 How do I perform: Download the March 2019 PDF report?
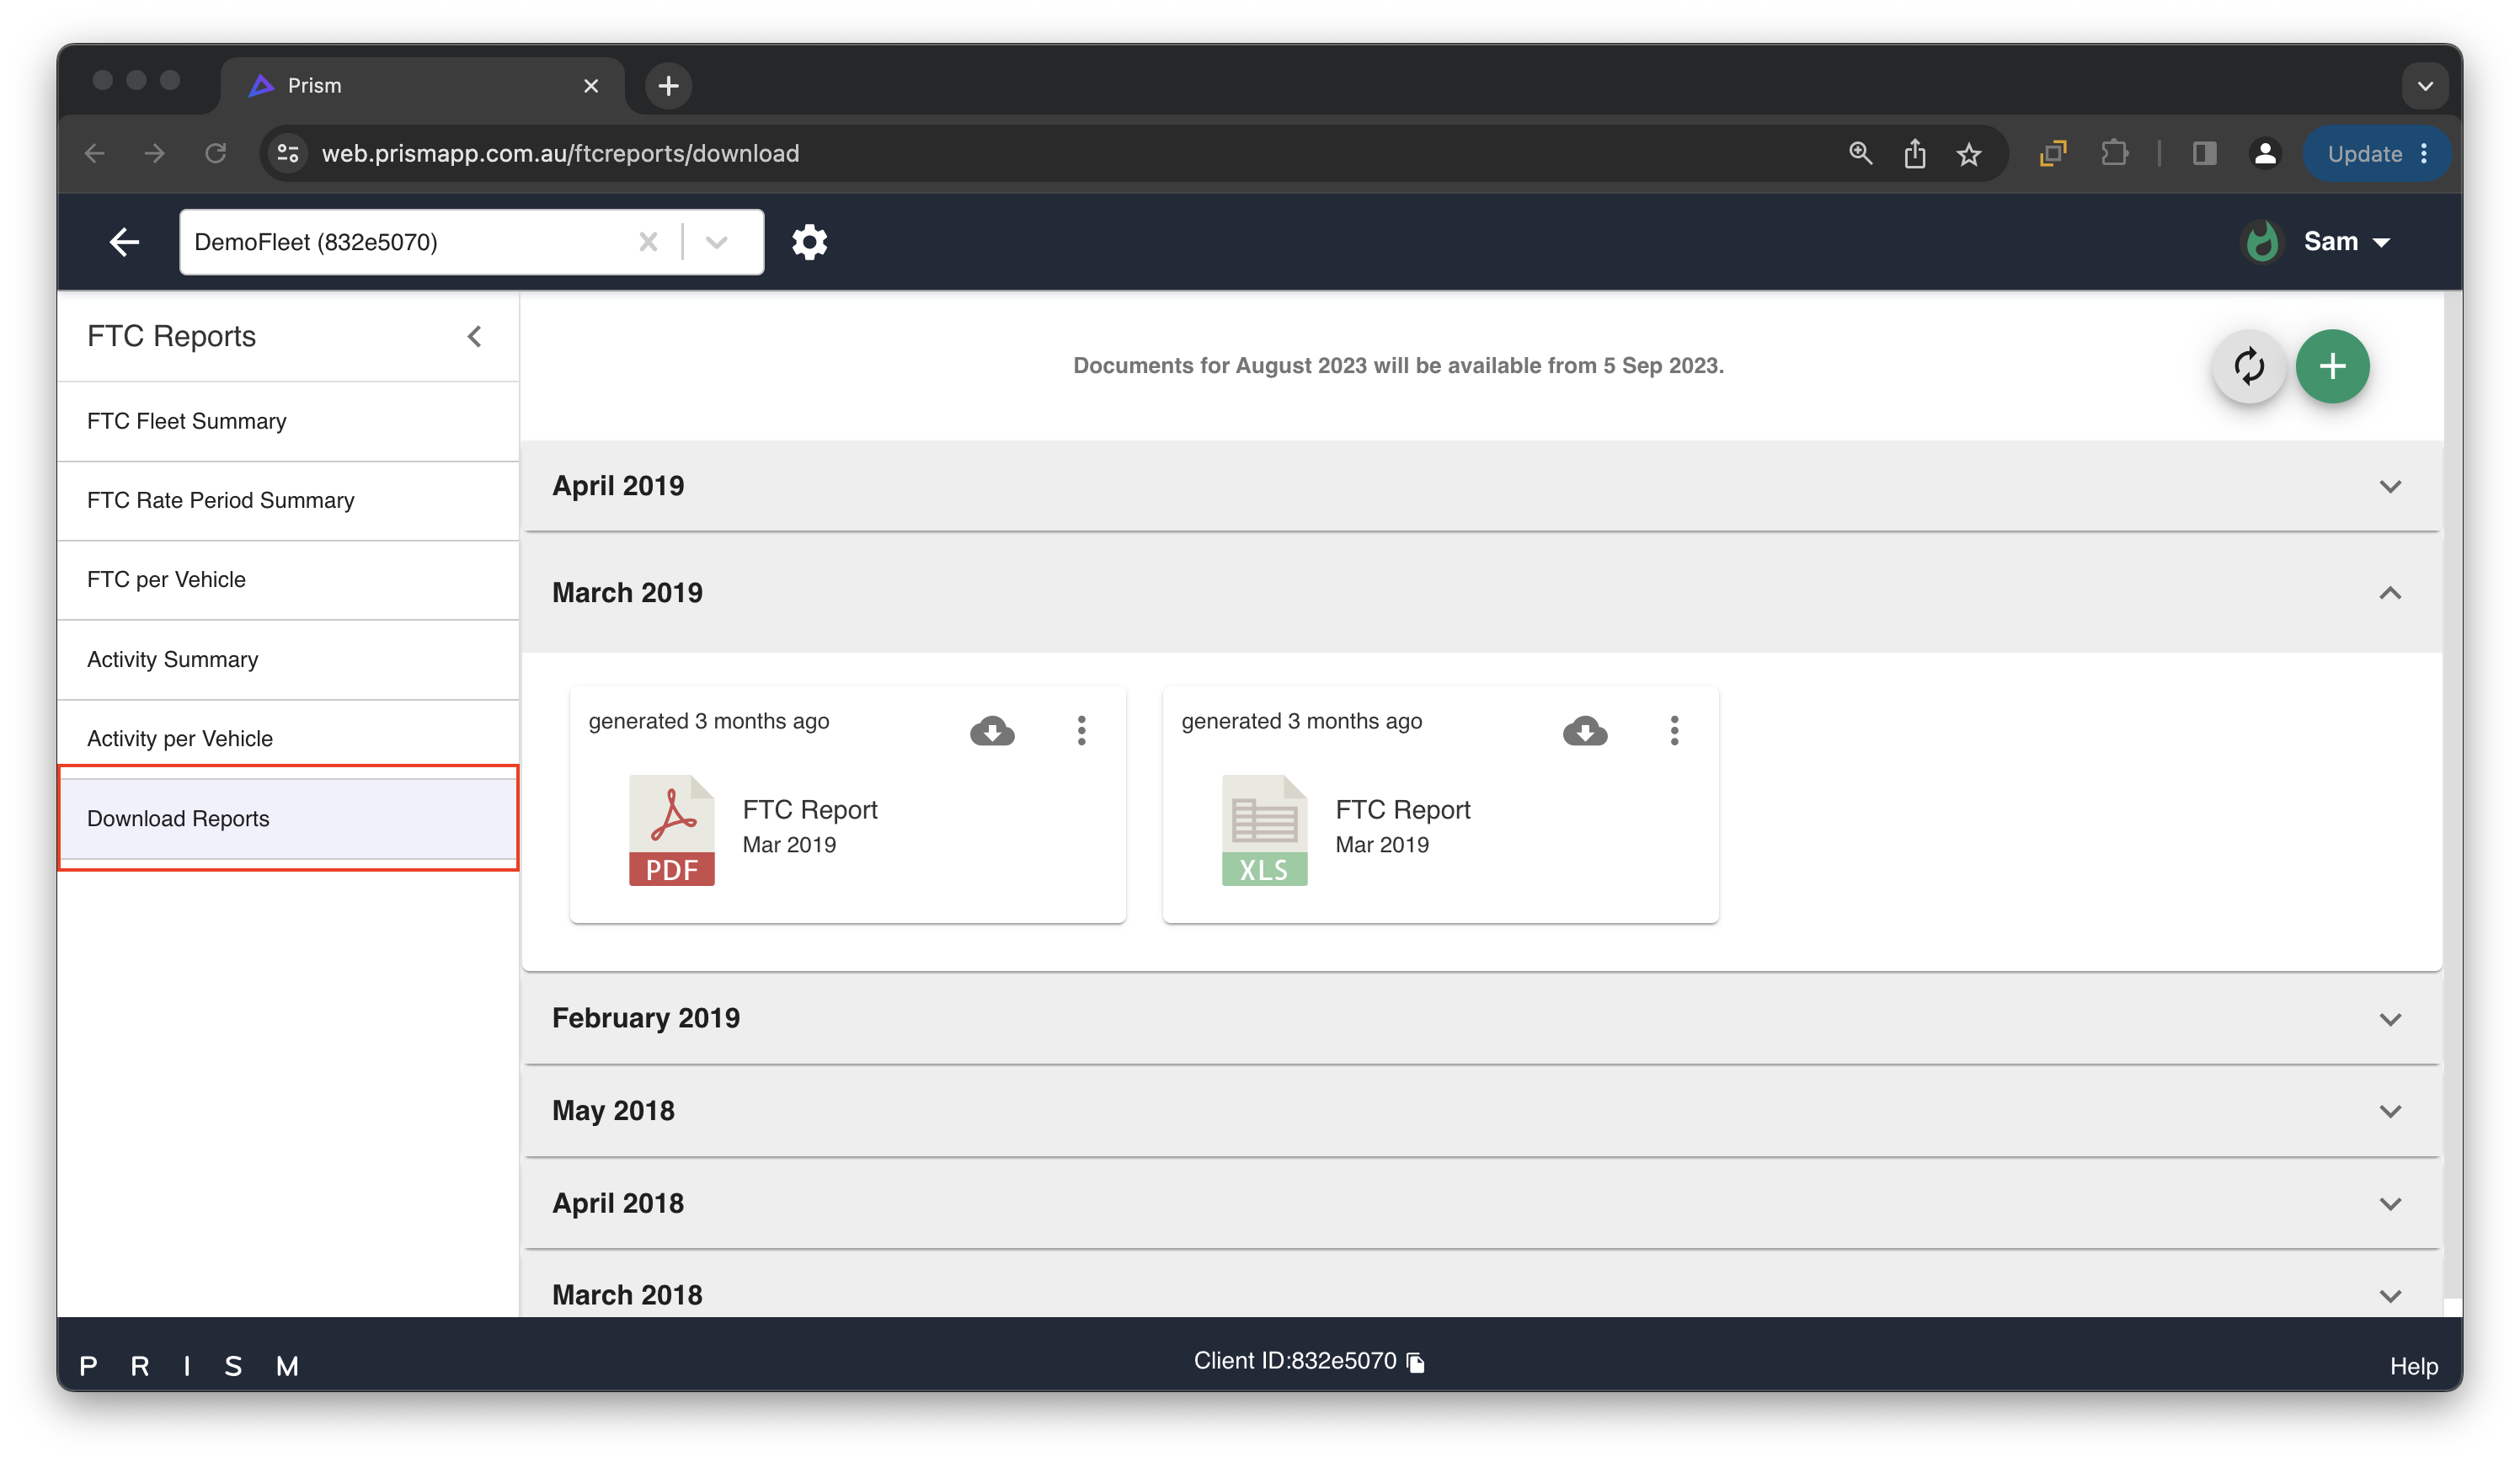[x=992, y=730]
